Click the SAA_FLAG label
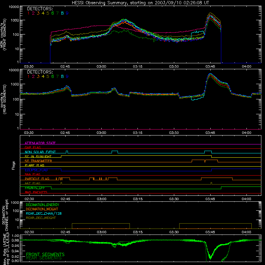Screen dimensions: 265x265 coord(32,174)
